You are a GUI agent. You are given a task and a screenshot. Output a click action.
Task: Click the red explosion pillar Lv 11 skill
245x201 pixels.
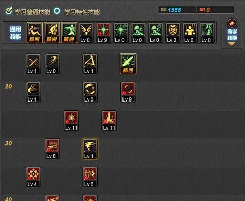[x=109, y=121]
